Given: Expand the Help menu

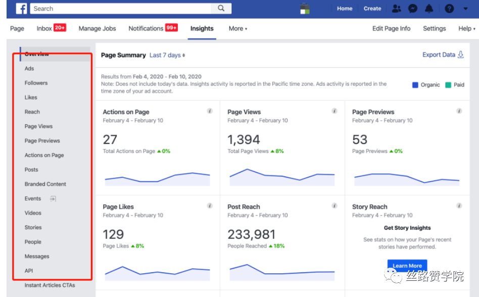Looking at the screenshot, I should 467,28.
